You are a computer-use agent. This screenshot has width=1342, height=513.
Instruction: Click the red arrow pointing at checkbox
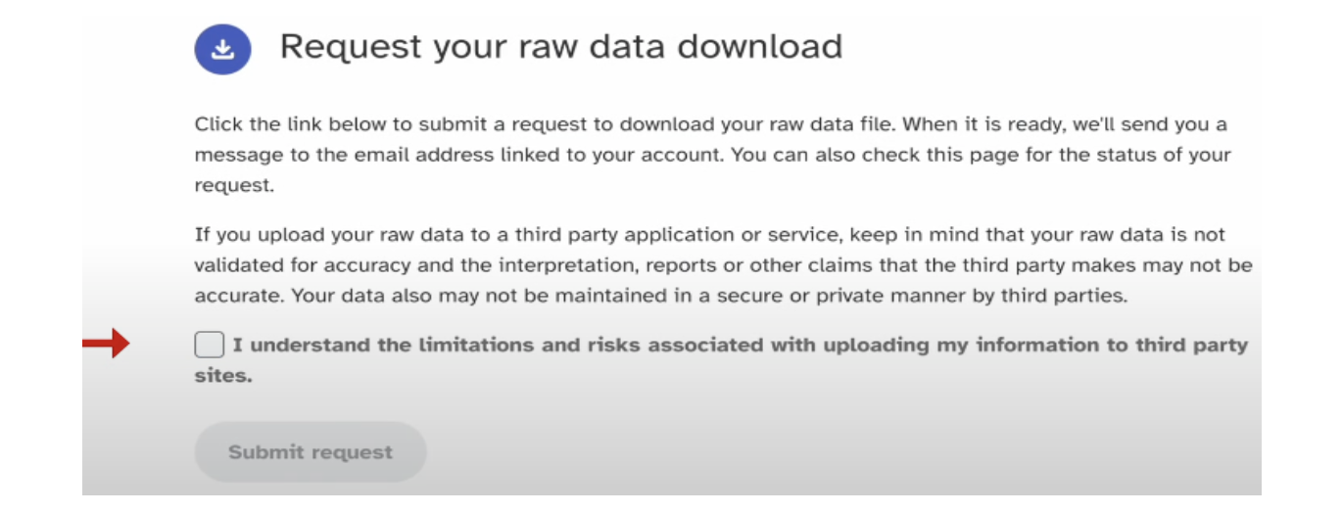pyautogui.click(x=106, y=344)
